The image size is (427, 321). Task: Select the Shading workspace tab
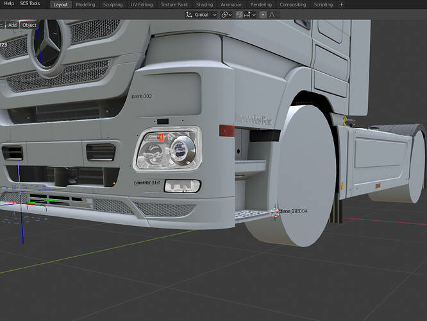[204, 4]
